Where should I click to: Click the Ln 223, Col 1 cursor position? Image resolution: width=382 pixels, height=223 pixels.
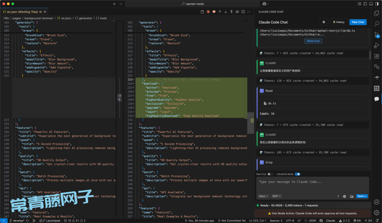[258, 221]
